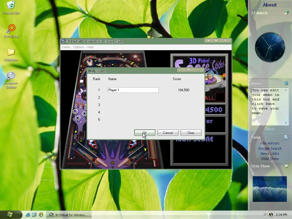Cancel the High Scores dialog
The height and width of the screenshot is (219, 292).
point(168,133)
